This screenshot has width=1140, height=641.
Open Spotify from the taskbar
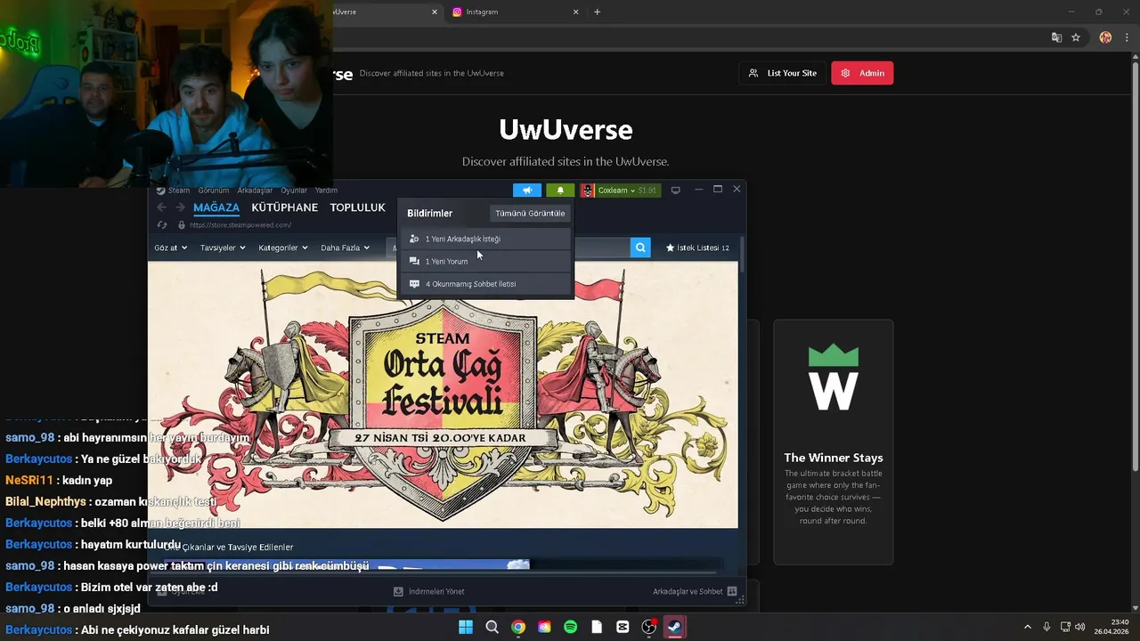[570, 627]
